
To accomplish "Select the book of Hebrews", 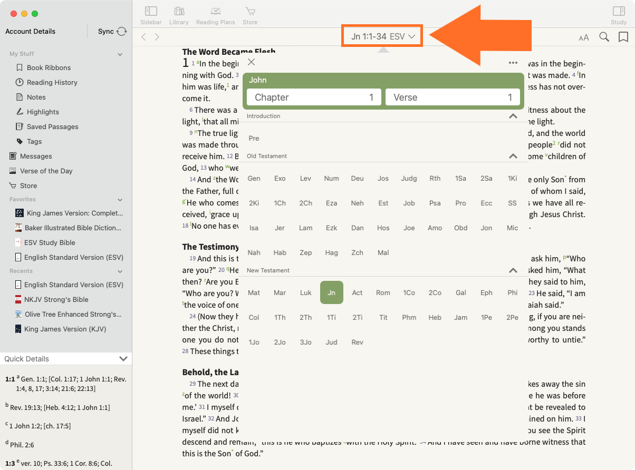I will [x=435, y=318].
